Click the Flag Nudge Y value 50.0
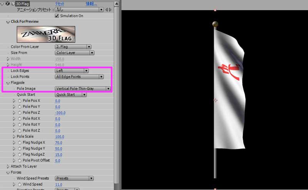 [59, 149]
